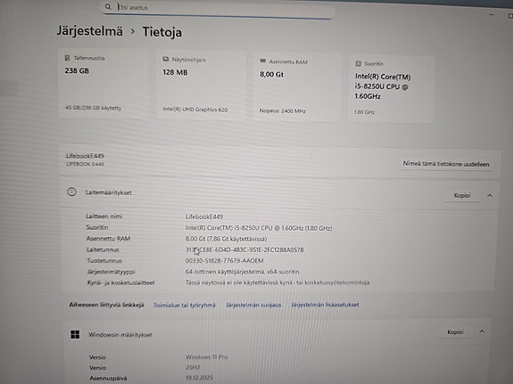Click the Asennettu RAM memory icon

click(x=262, y=61)
